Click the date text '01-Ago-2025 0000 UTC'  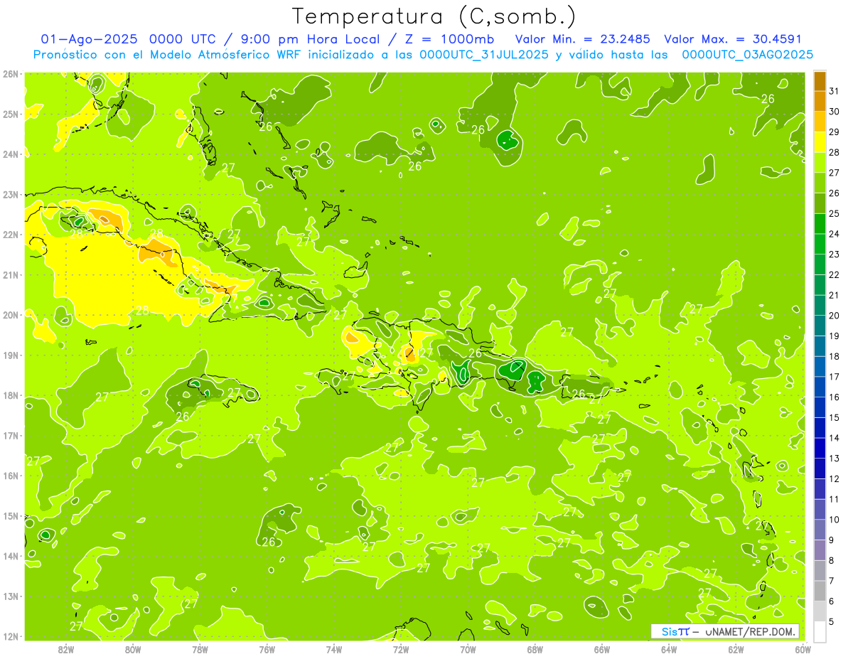click(x=128, y=39)
